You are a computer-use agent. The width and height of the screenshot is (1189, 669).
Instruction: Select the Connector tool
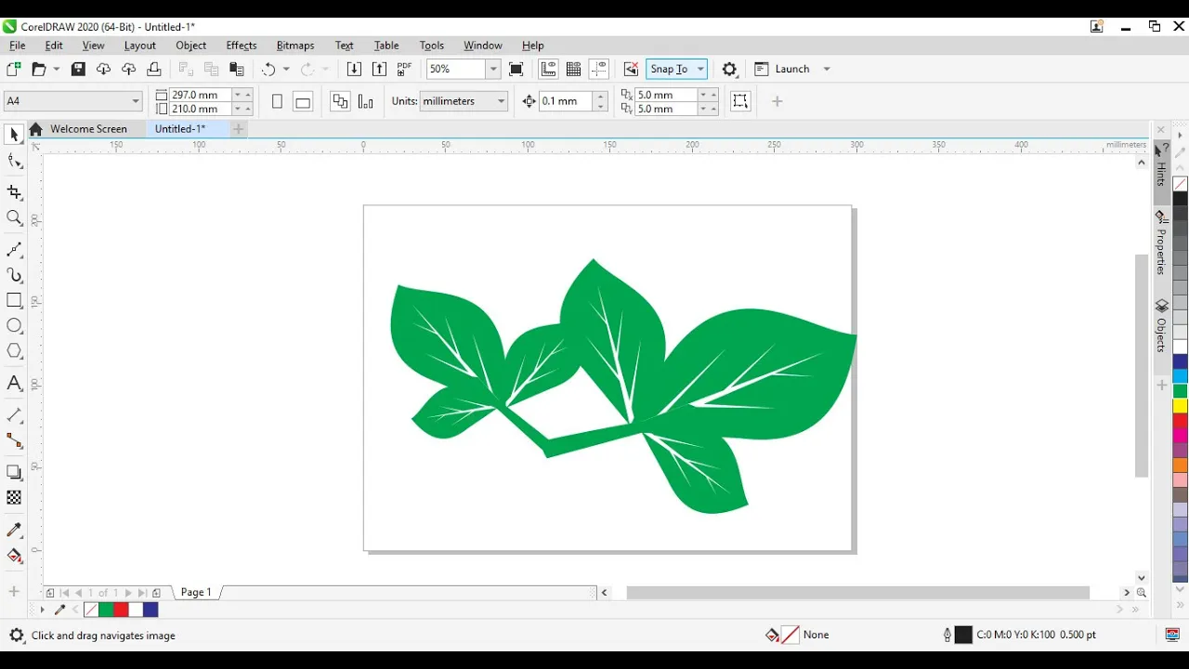(14, 440)
